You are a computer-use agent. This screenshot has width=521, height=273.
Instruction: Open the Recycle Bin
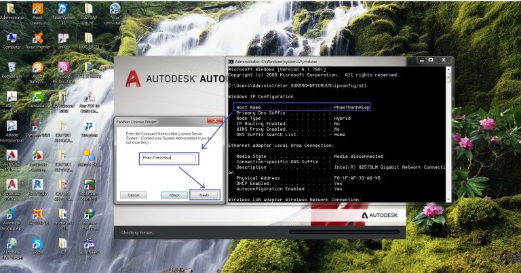12,70
